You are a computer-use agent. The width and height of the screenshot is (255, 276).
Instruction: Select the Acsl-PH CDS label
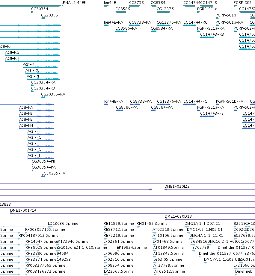[x=26, y=125]
